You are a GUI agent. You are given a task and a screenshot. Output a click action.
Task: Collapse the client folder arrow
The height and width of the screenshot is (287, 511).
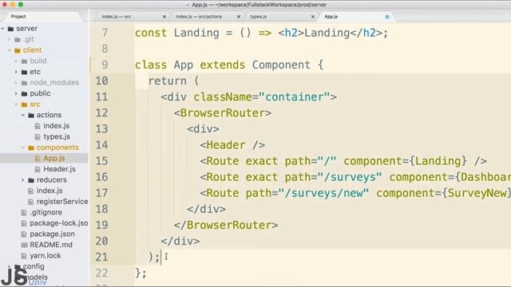pos(10,50)
